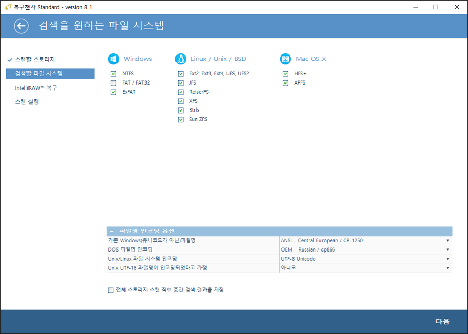
Task: Uncheck the XFS checkbox
Action: click(181, 101)
